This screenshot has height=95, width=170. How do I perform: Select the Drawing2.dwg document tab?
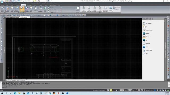[x=24, y=17]
